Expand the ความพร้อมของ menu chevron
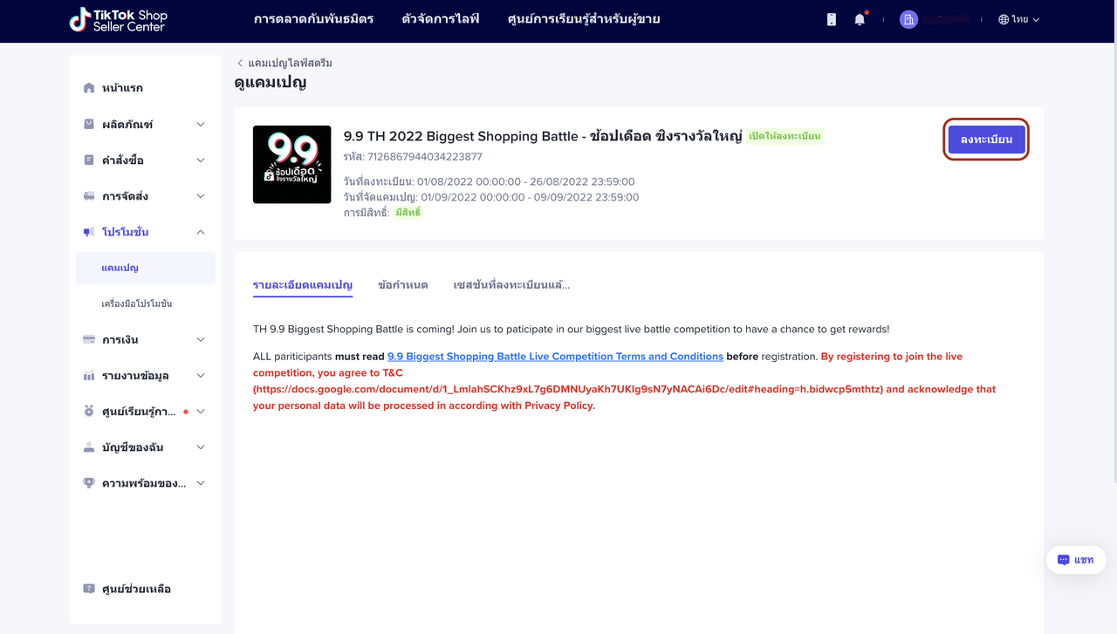Image resolution: width=1117 pixels, height=634 pixels. [201, 483]
